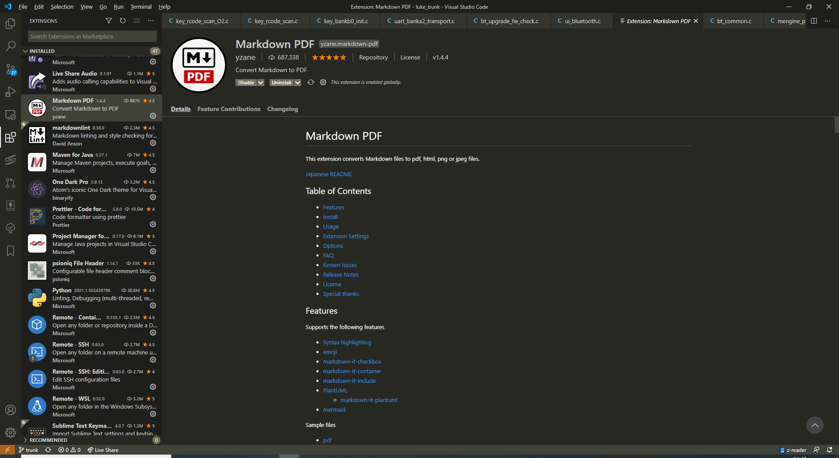Click the trunk branch in status bar
The image size is (839, 458).
point(28,450)
